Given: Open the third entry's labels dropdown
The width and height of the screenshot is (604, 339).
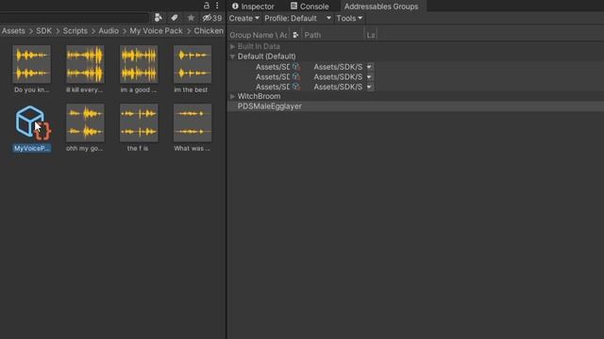Looking at the screenshot, I should [x=369, y=87].
